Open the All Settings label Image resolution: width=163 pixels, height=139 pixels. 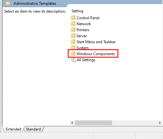pos(86,60)
